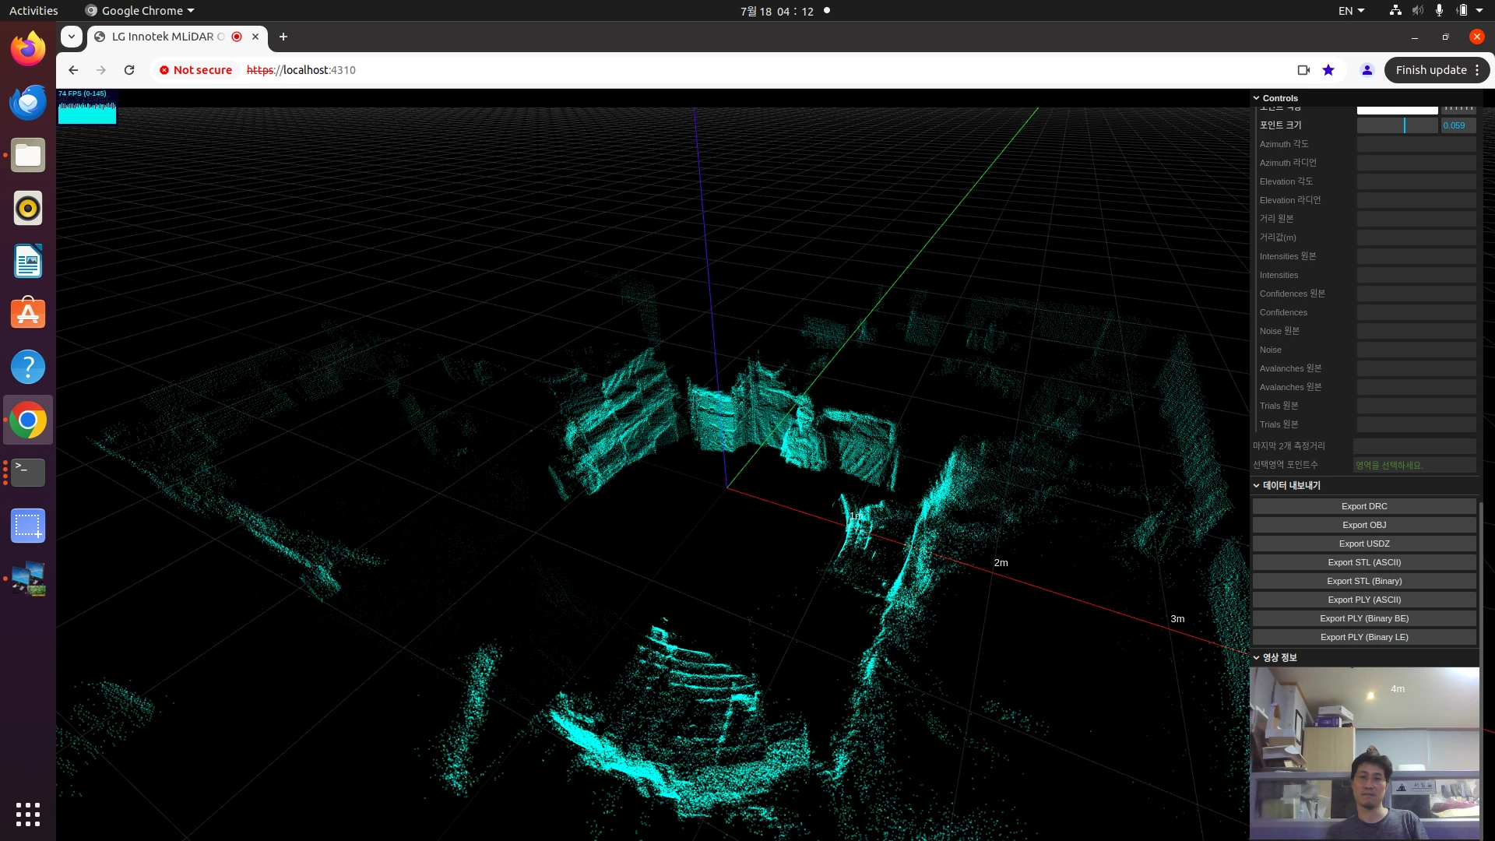Click Export PLY (ASCII) button
This screenshot has height=841, width=1495.
[1364, 600]
